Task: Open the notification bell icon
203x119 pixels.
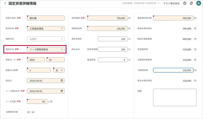Action: click(x=191, y=3)
